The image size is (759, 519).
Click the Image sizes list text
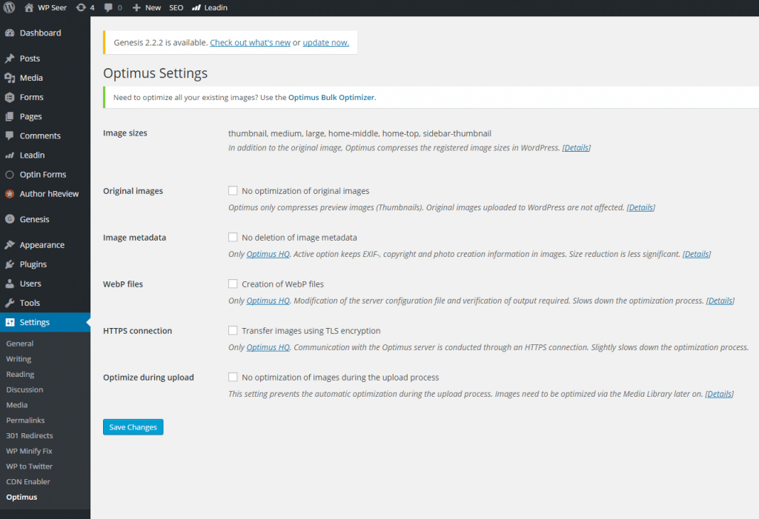pyautogui.click(x=359, y=133)
